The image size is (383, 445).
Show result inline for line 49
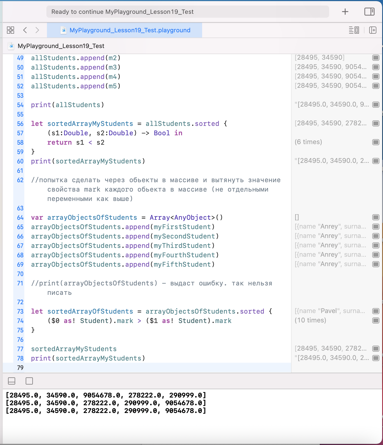pyautogui.click(x=376, y=57)
